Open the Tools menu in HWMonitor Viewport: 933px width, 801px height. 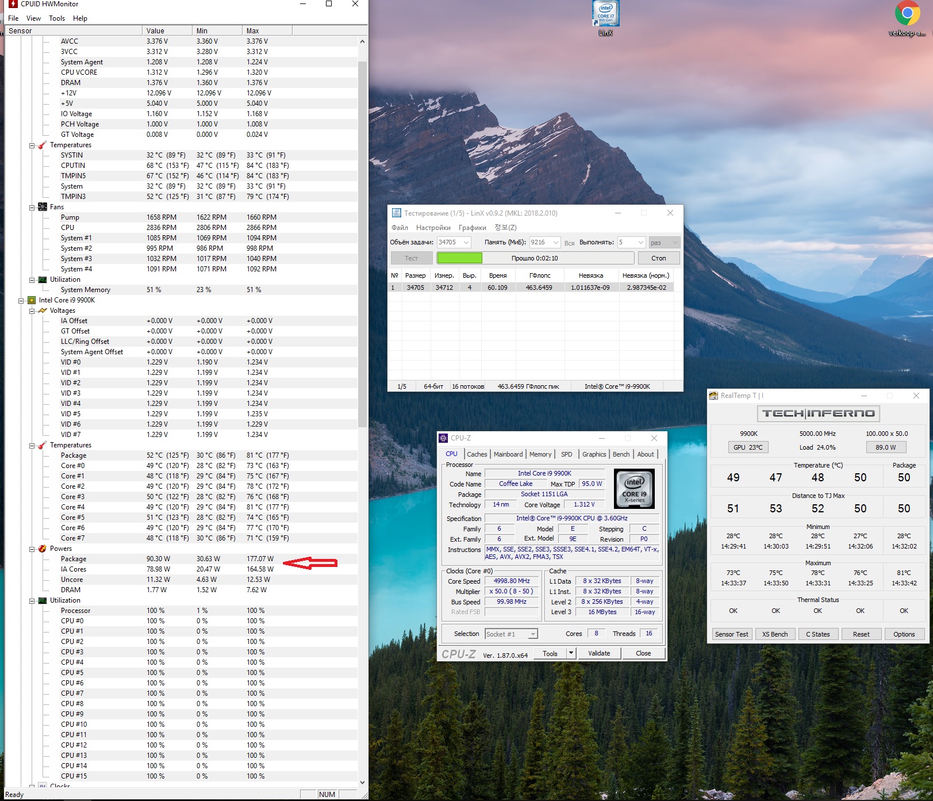coord(57,18)
